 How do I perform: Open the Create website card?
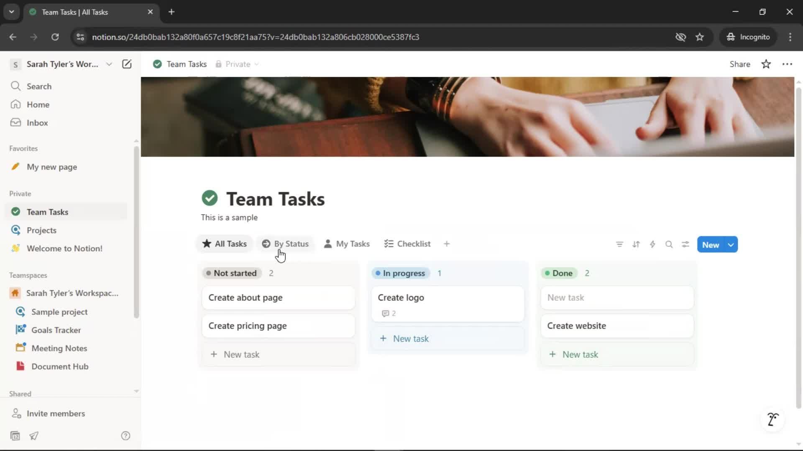click(617, 326)
